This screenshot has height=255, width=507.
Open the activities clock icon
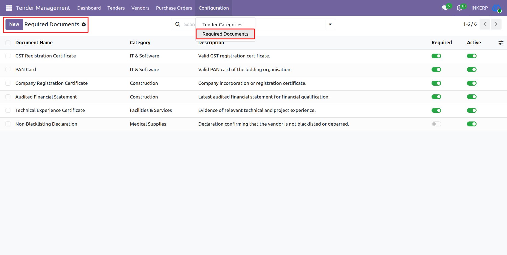(459, 8)
